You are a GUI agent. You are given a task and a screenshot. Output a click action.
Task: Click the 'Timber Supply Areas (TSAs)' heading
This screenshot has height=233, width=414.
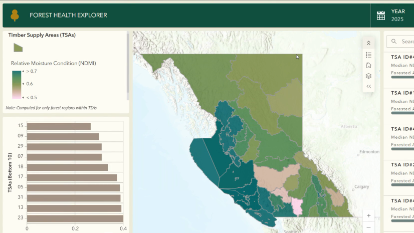click(x=42, y=35)
